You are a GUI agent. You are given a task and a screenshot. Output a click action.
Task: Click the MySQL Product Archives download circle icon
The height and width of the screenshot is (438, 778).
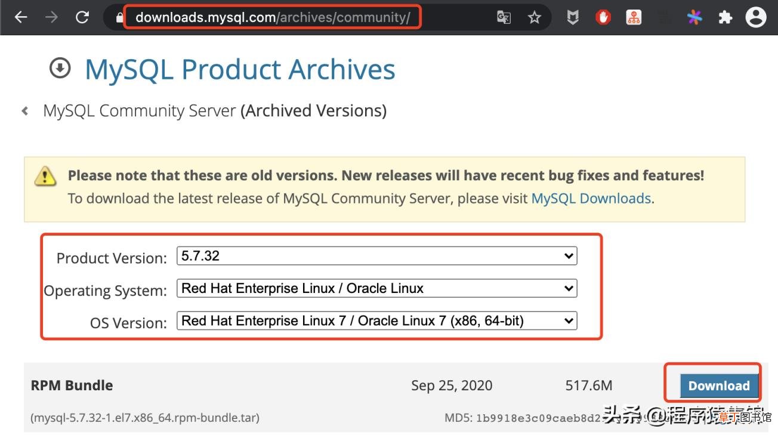pyautogui.click(x=60, y=68)
